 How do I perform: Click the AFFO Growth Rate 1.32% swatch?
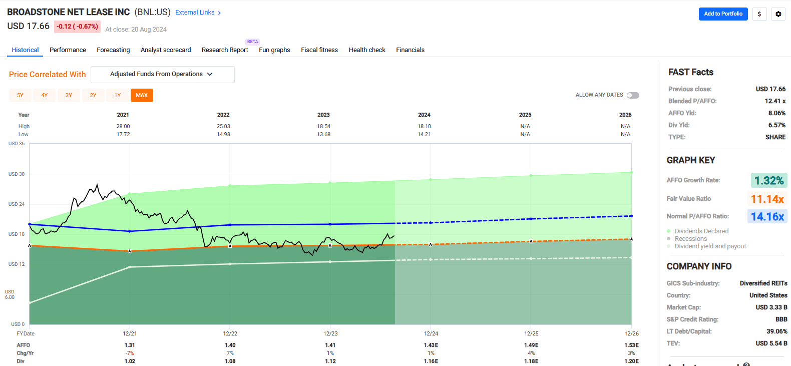[x=768, y=180]
